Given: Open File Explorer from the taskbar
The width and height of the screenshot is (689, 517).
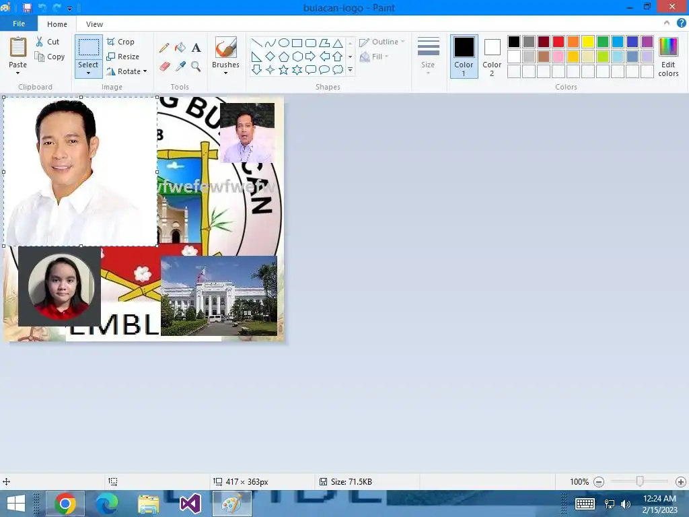Looking at the screenshot, I should (x=149, y=504).
